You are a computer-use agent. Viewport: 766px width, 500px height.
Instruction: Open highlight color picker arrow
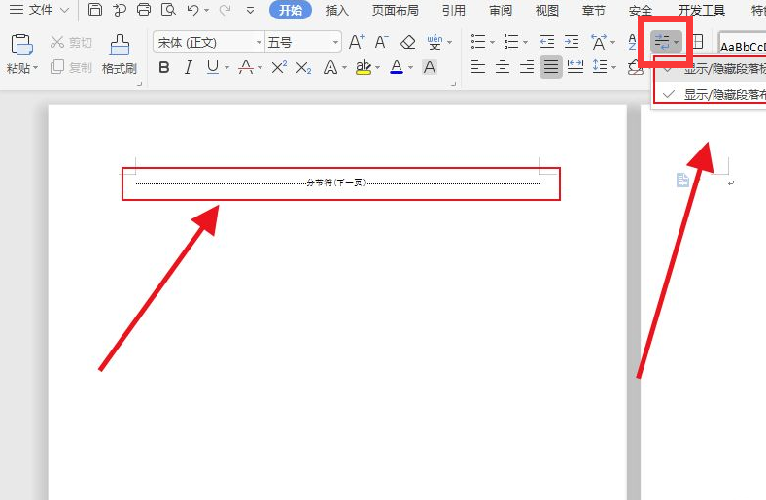tap(377, 67)
